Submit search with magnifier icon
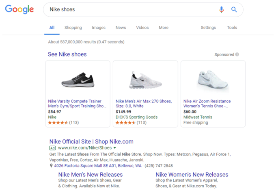 [x=234, y=9]
